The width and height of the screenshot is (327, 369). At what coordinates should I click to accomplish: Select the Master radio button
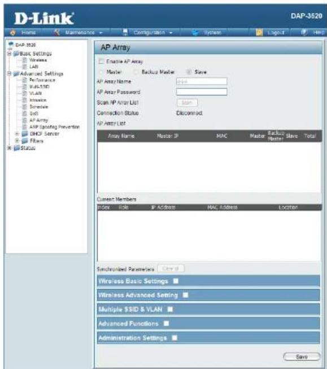point(102,72)
